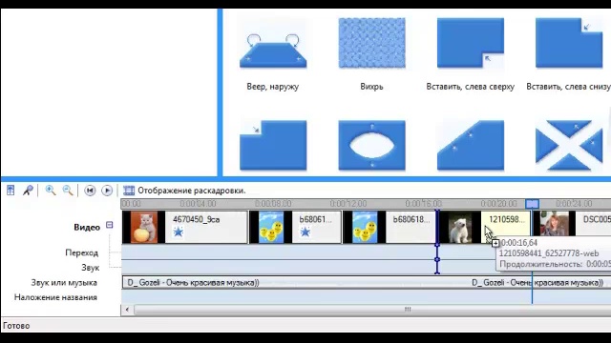The width and height of the screenshot is (611, 343).
Task: Click the 'Вихрь' label text
Action: [x=371, y=87]
